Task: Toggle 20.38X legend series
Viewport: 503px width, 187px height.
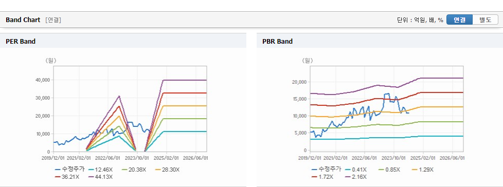Action: (x=134, y=170)
